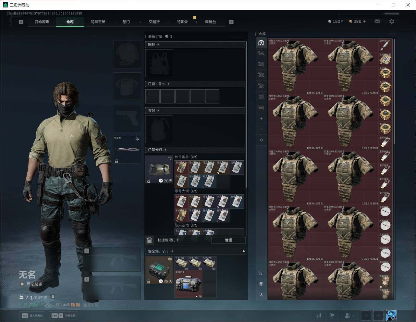Click the empty helmet equipment slot
Viewport: 416px width, 322px height.
point(127,54)
